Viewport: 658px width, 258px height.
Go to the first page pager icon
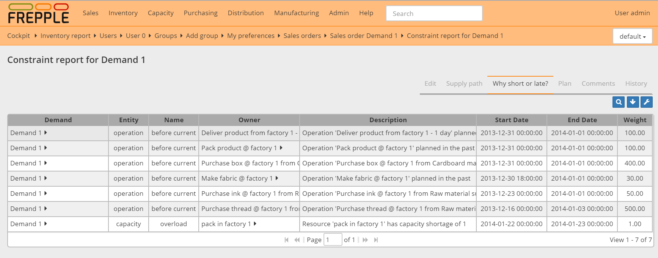286,240
